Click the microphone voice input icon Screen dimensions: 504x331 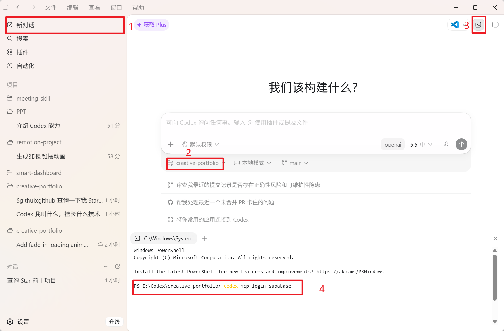pos(446,145)
